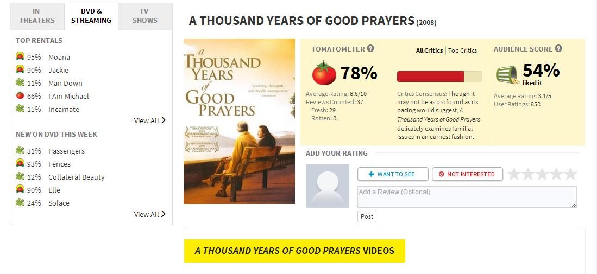This screenshot has width=597, height=274.
Task: Click the certified fresh icon next to Moana
Action: point(20,56)
